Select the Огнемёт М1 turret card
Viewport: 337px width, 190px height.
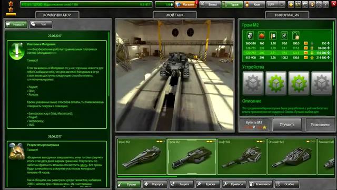[292, 157]
